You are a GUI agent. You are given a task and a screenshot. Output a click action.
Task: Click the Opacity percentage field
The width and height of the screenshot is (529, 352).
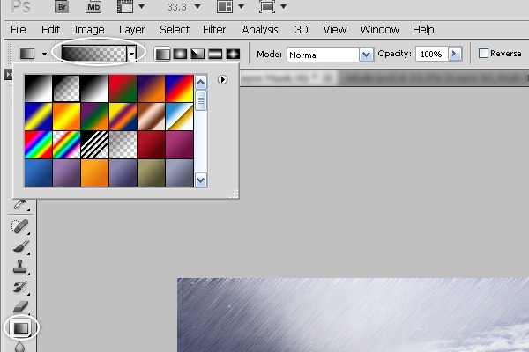[x=431, y=55]
